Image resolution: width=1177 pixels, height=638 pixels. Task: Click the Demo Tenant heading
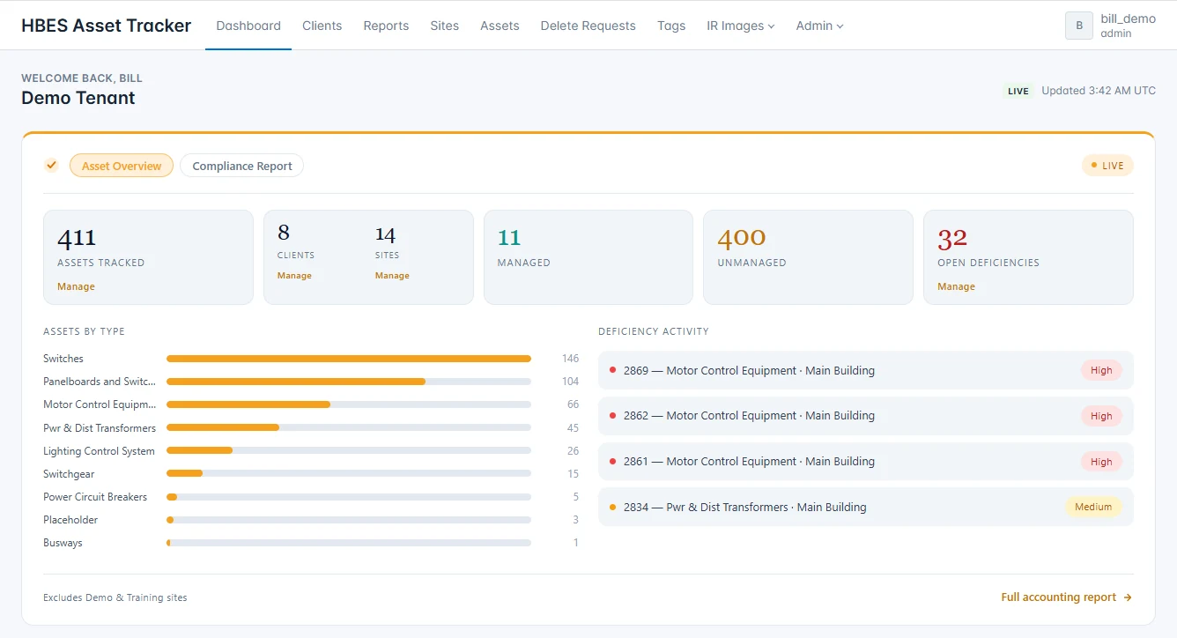78,98
